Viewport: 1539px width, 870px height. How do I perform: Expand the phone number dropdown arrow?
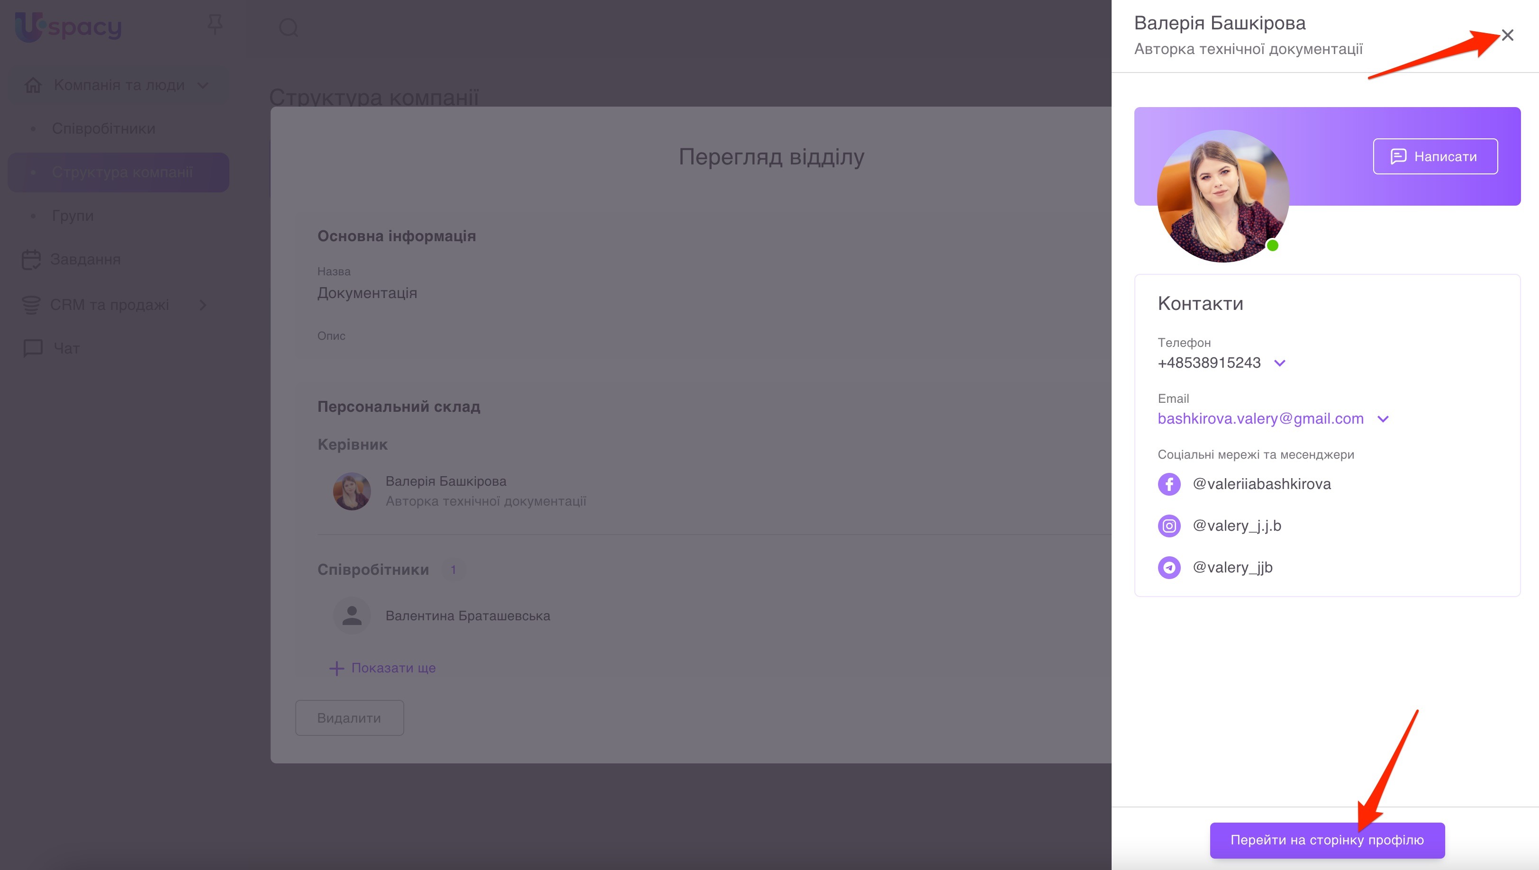pos(1279,362)
